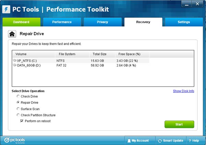Switch to the Dashboard tab
Screen dimensions: 206x145
pyautogui.click(x=21, y=22)
